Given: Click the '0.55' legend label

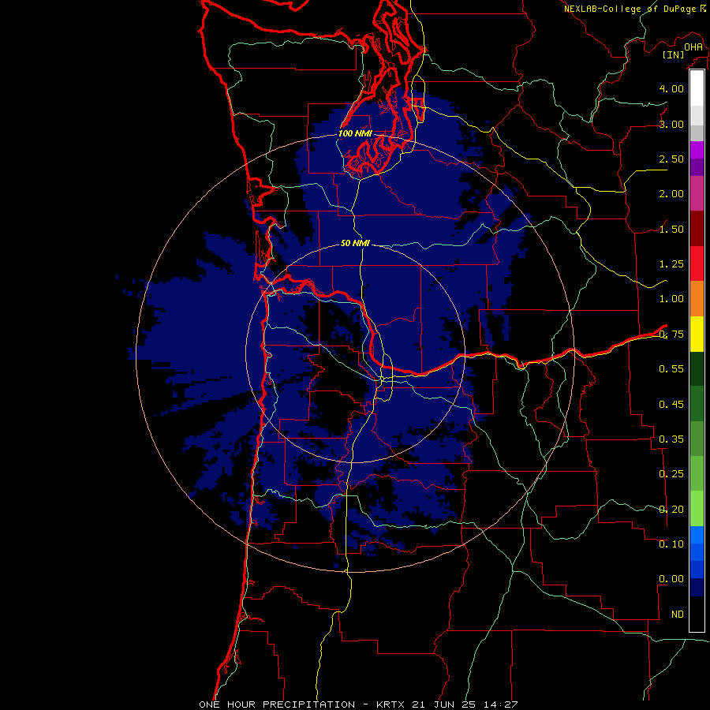Looking at the screenshot, I should 671,369.
